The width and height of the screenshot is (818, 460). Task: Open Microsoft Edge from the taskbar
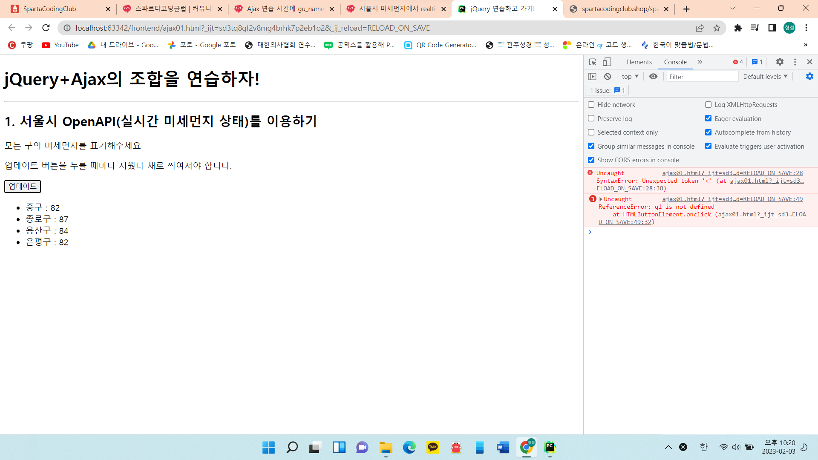(409, 447)
